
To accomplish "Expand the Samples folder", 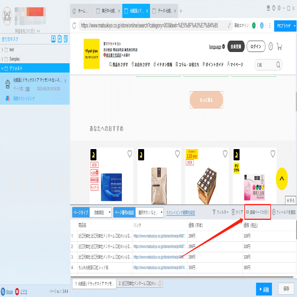I will (2, 59).
